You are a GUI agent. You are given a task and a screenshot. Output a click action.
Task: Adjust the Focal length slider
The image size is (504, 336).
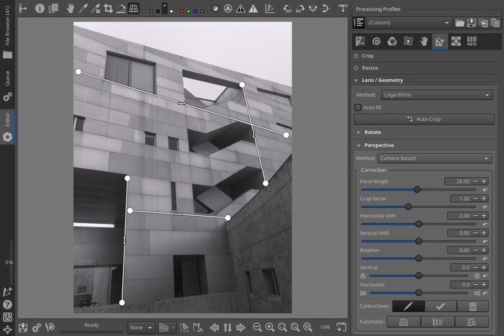click(x=417, y=189)
